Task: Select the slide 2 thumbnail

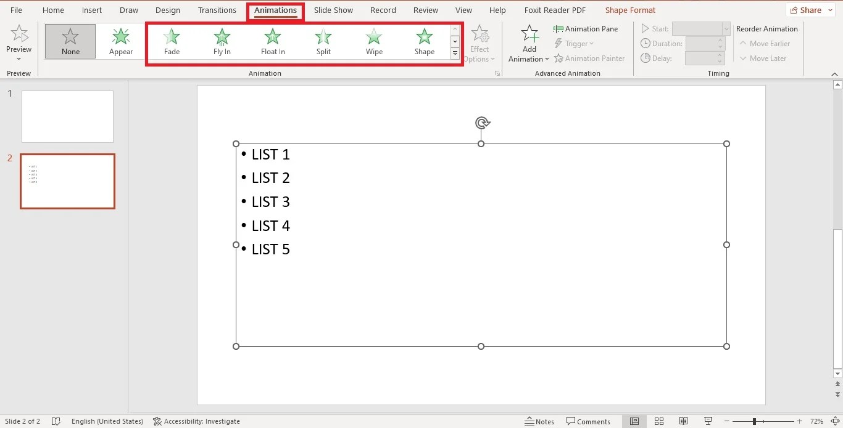Action: [67, 181]
